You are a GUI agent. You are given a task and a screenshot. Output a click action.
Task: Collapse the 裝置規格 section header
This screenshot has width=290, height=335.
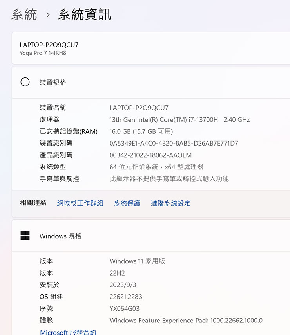pos(151,82)
